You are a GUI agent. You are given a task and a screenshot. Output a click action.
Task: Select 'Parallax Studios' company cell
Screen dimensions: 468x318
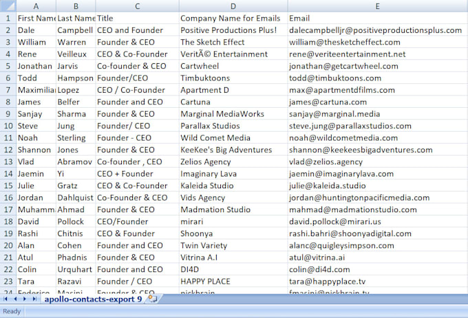(x=233, y=126)
